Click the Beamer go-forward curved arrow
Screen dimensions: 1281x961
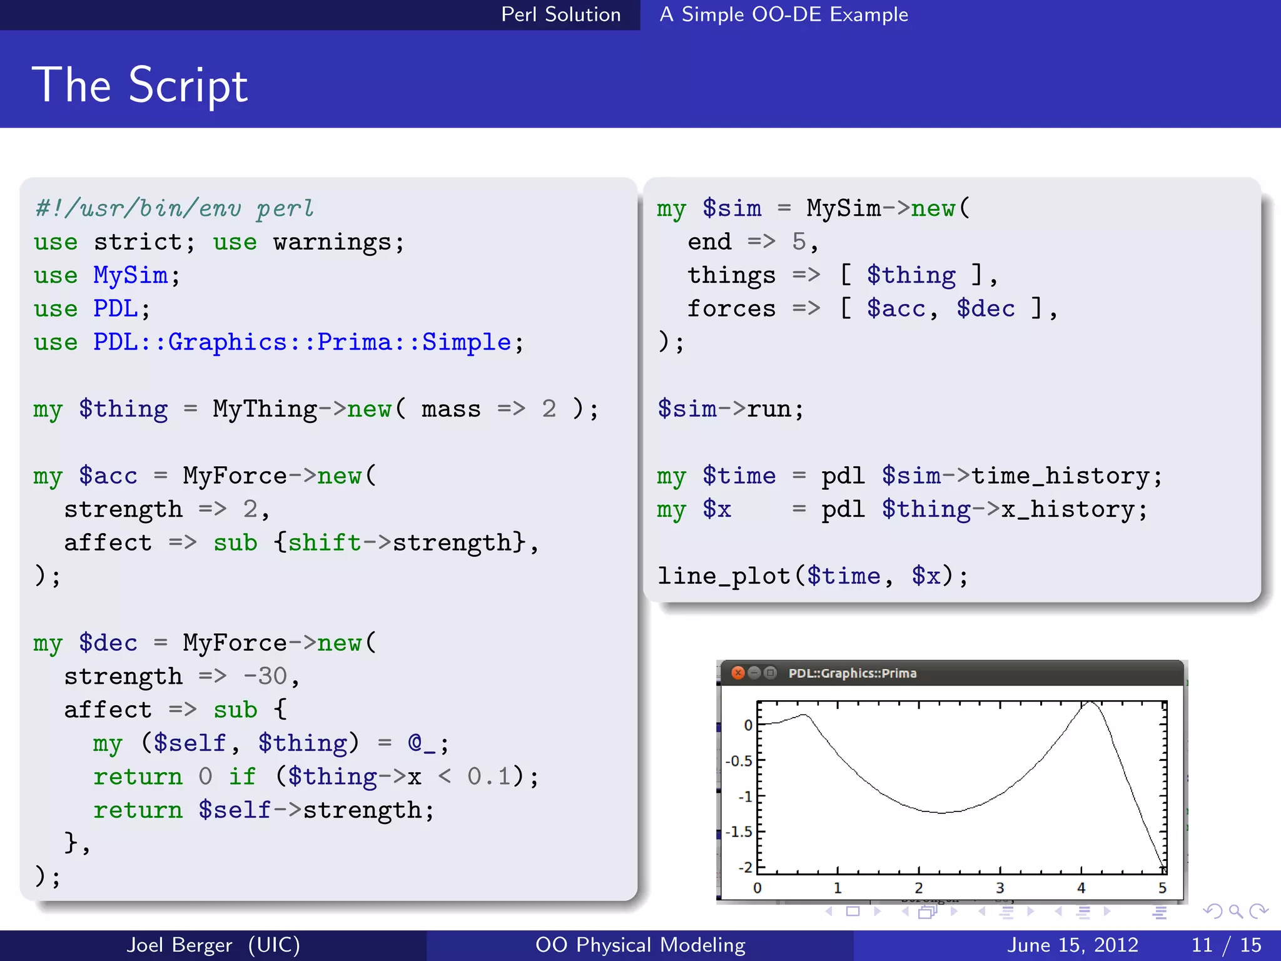tap(1258, 912)
